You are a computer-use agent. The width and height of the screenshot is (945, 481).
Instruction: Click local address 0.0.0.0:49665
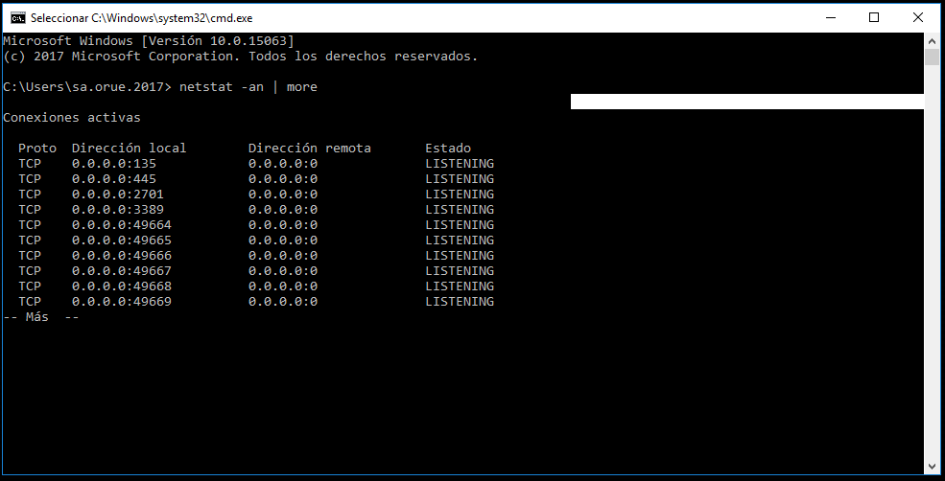tap(122, 240)
